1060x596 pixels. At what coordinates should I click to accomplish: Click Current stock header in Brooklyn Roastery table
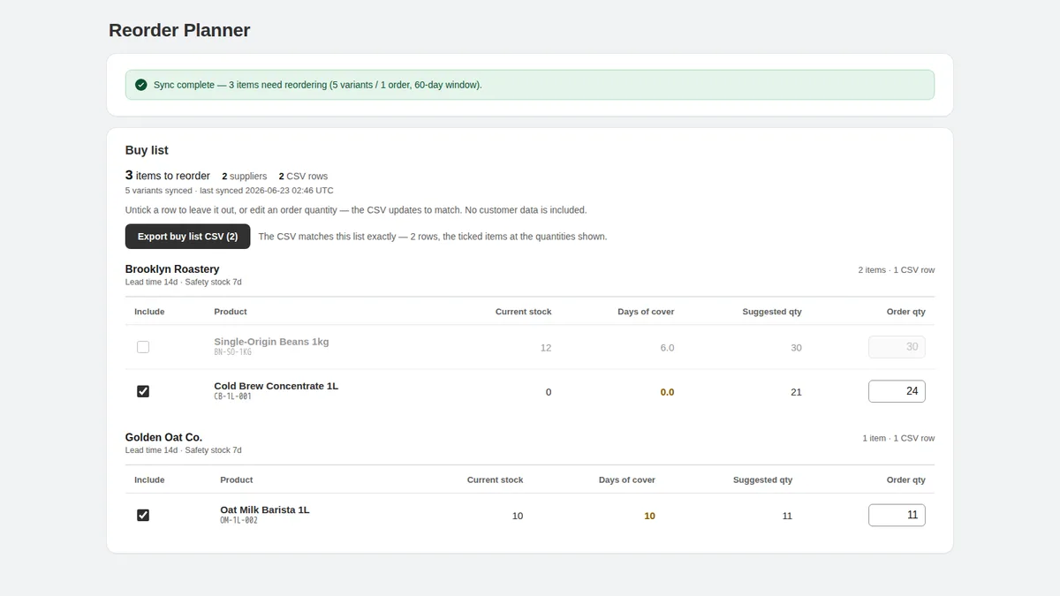pyautogui.click(x=523, y=312)
